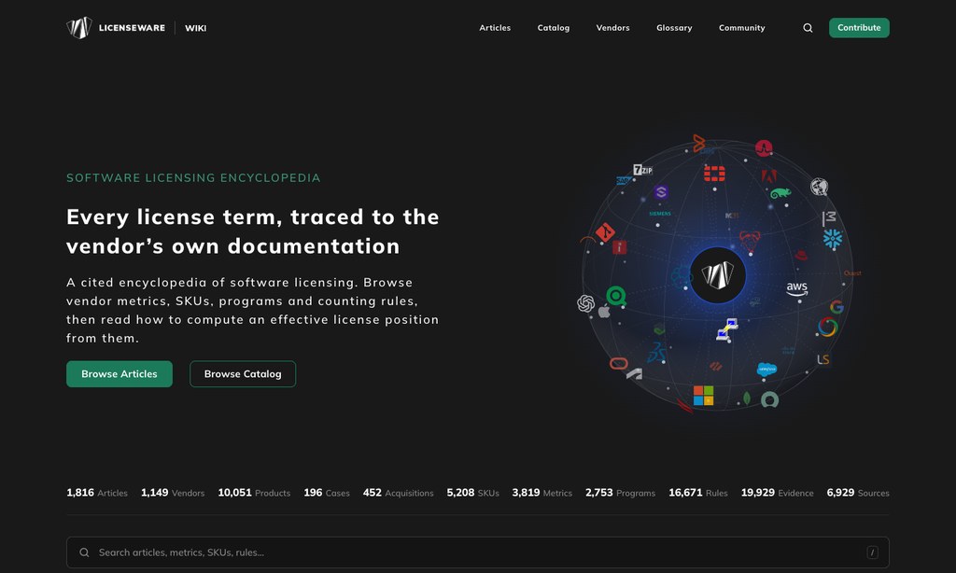Click the Browse Articles button

[119, 373]
